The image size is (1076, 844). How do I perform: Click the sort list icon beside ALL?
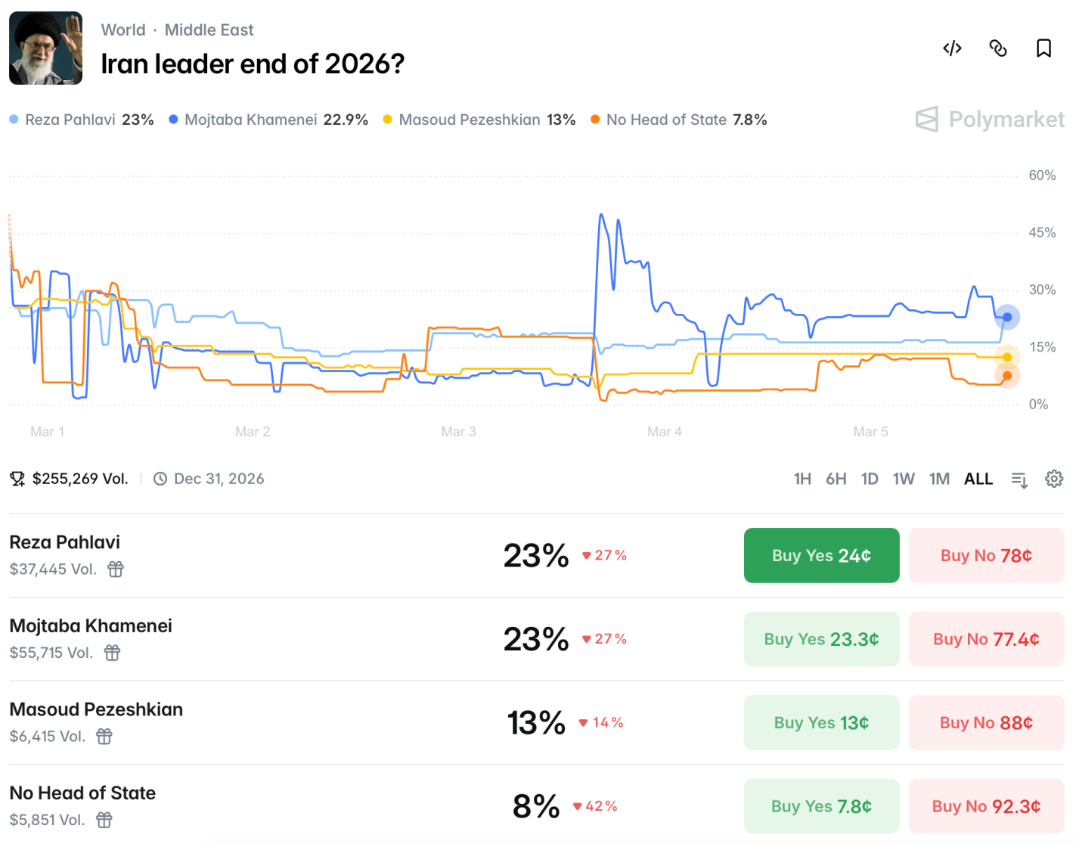click(1019, 479)
